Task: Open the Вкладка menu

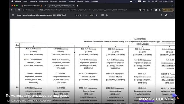Action: click(x=80, y=1)
